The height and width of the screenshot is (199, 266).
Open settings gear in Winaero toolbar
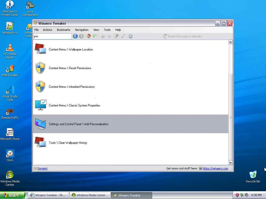(130, 36)
